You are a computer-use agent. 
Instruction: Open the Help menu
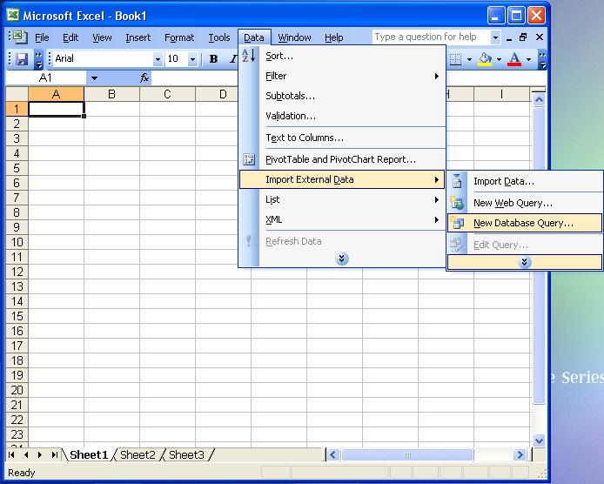point(333,37)
